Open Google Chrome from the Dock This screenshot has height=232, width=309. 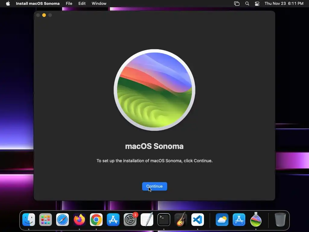pos(96,220)
